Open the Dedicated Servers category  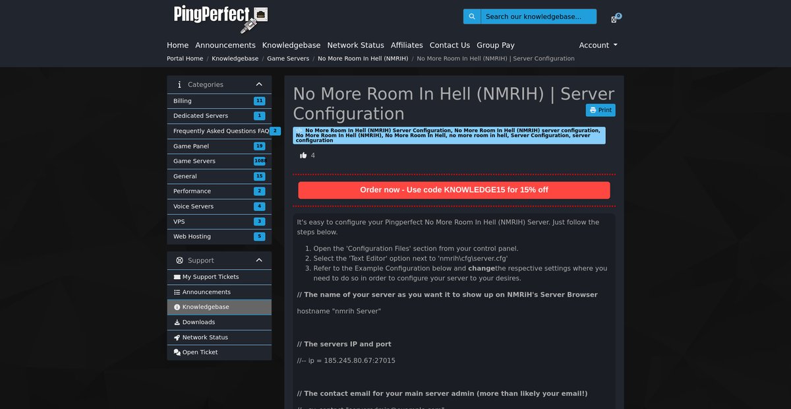pos(220,116)
